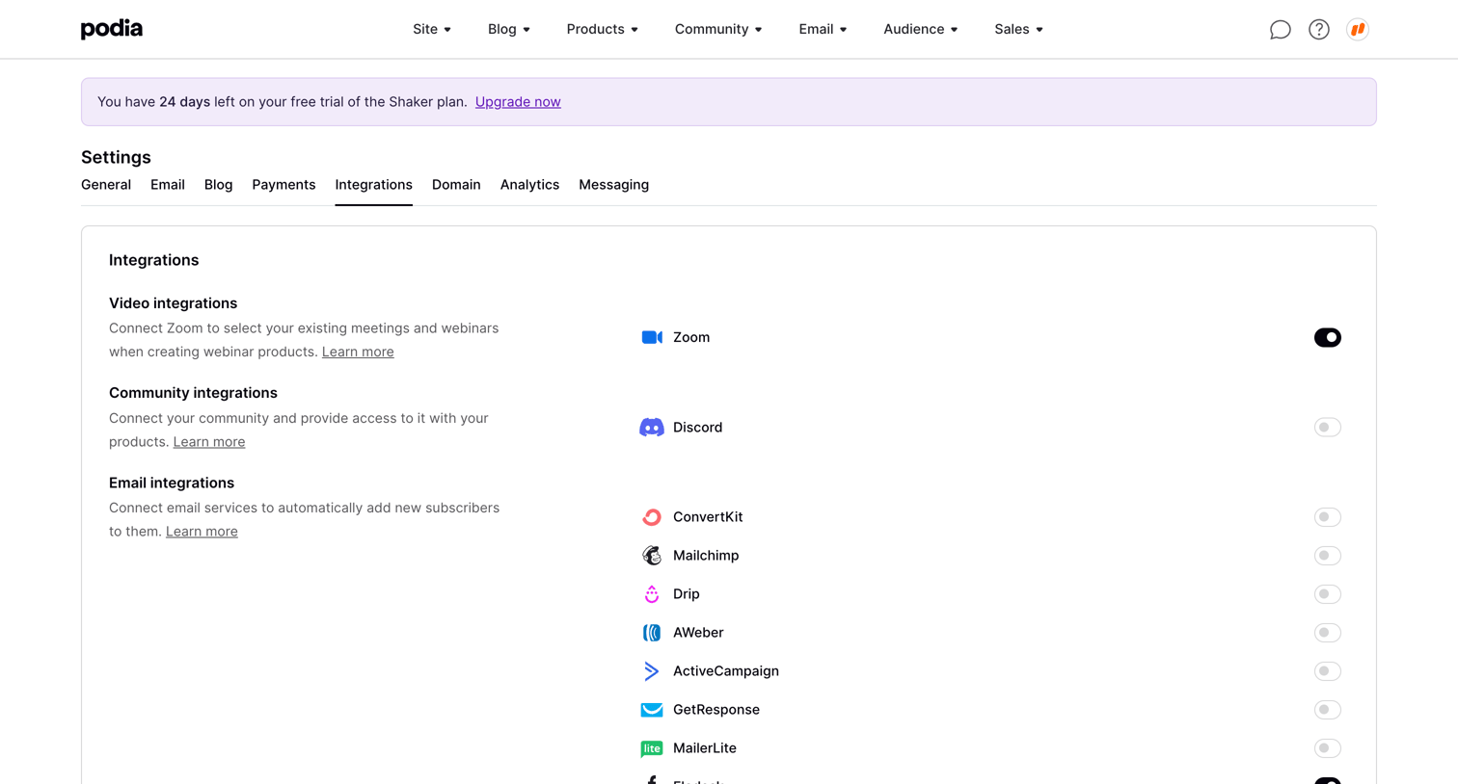Expand the Email dropdown in navbar

[823, 29]
